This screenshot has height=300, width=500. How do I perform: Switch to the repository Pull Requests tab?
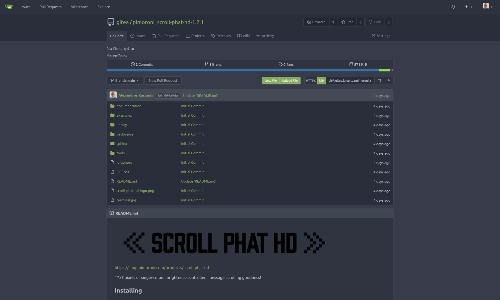(x=166, y=36)
